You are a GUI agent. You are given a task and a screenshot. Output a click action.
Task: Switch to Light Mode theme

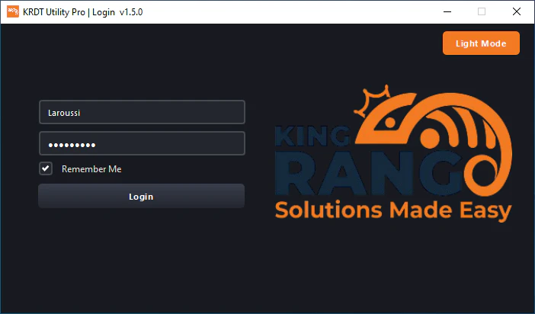tap(480, 43)
